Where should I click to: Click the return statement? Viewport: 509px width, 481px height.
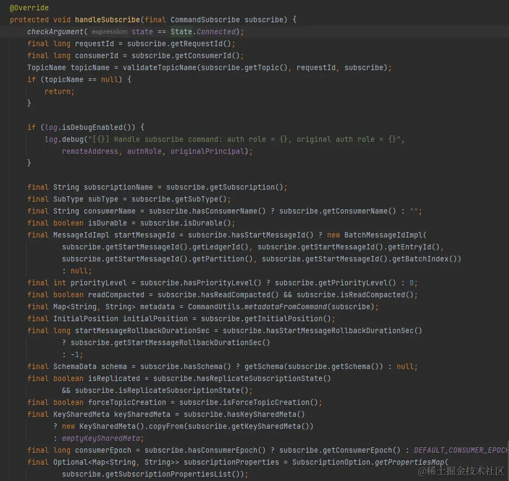(x=59, y=92)
